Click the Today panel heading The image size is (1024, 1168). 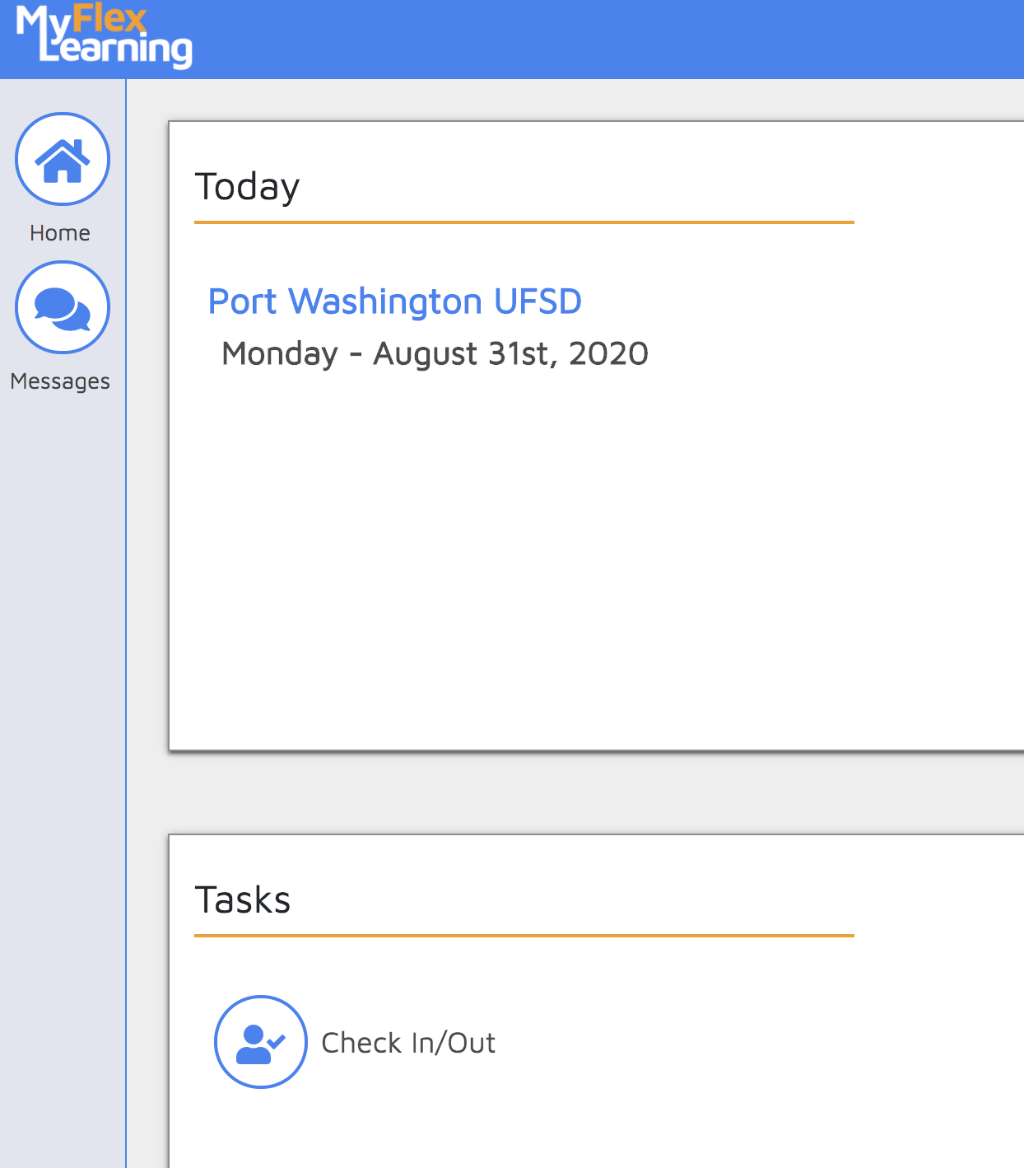click(247, 186)
